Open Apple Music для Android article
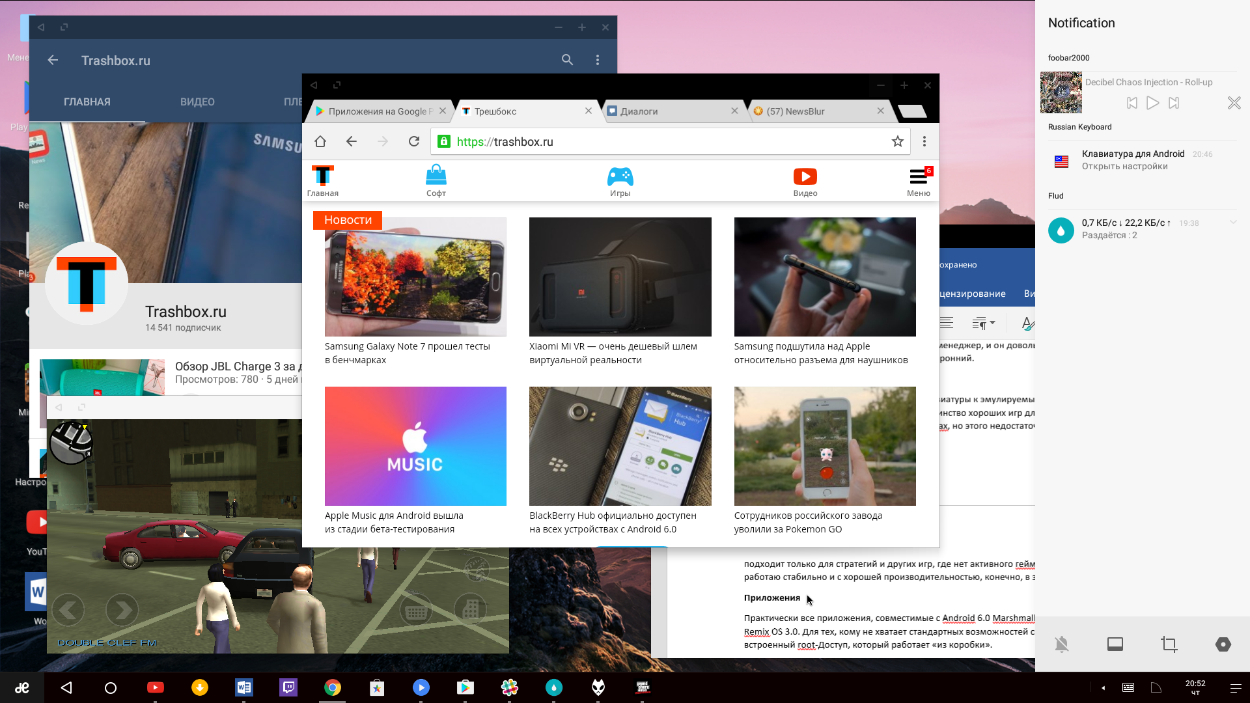 coord(394,522)
